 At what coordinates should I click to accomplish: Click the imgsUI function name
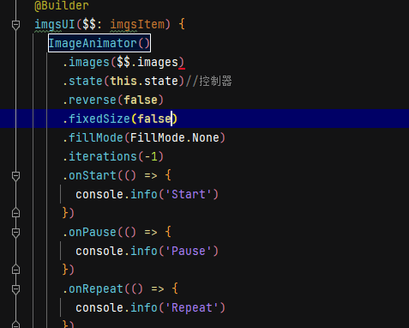[x=55, y=24]
